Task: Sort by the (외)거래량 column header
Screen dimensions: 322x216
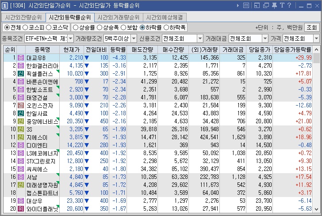Action: tap(204, 49)
